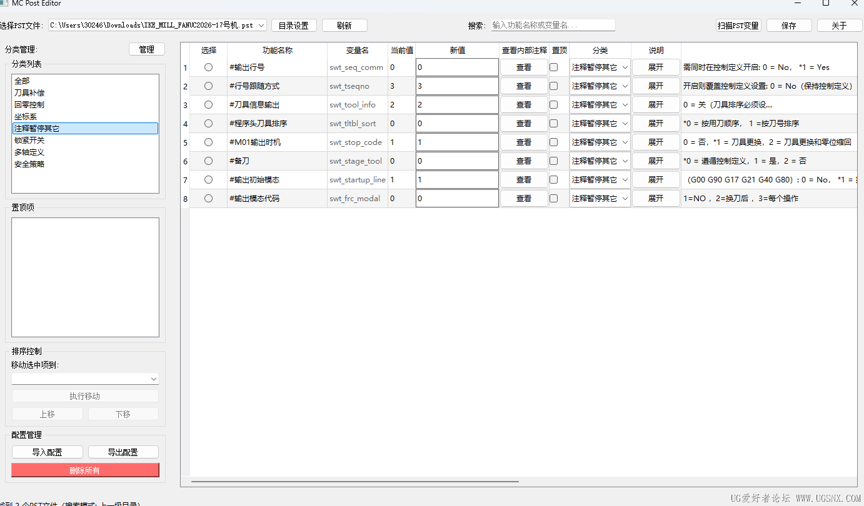Image resolution: width=864 pixels, height=506 pixels.
Task: Click the 上移 move-up button
Action: 47,414
